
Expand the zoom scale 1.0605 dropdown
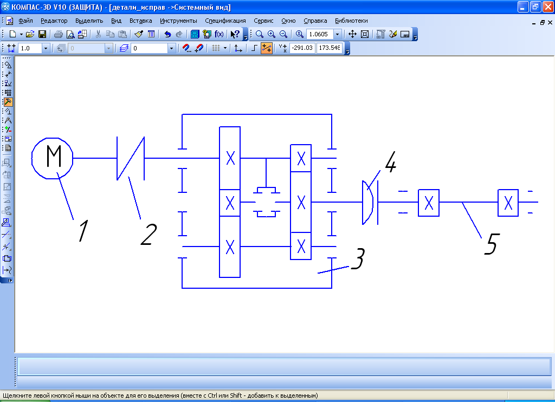click(338, 34)
